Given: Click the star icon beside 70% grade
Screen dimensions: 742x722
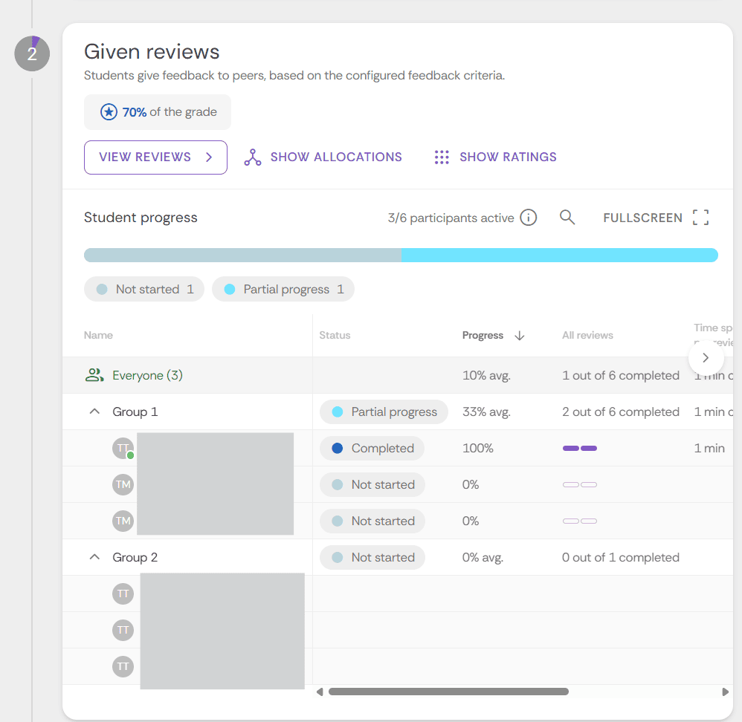Looking at the screenshot, I should click(x=109, y=112).
